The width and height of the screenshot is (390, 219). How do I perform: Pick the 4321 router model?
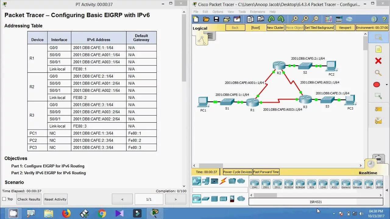334,184
